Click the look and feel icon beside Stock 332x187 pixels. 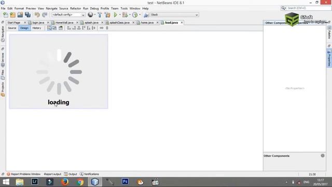(146, 15)
